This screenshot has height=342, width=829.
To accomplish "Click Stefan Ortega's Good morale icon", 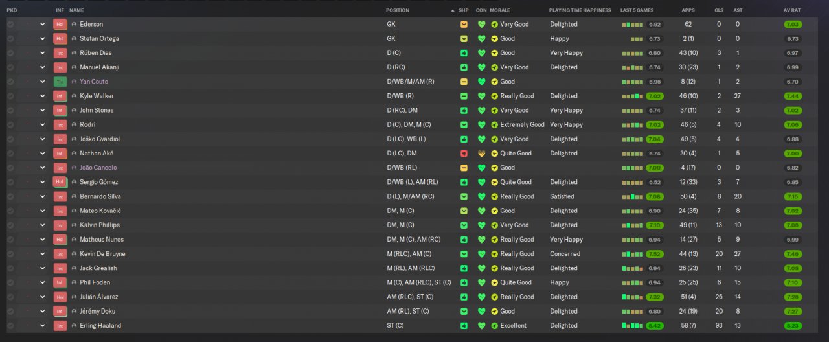I will [495, 39].
